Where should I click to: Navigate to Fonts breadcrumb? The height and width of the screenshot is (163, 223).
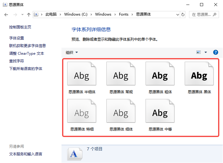[124, 14]
